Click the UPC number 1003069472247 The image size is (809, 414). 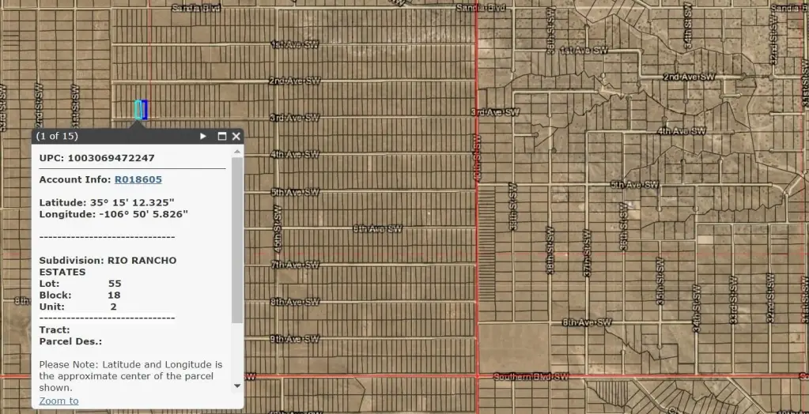coord(111,158)
